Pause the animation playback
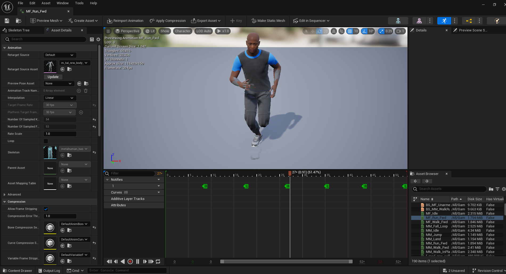 tap(138, 261)
